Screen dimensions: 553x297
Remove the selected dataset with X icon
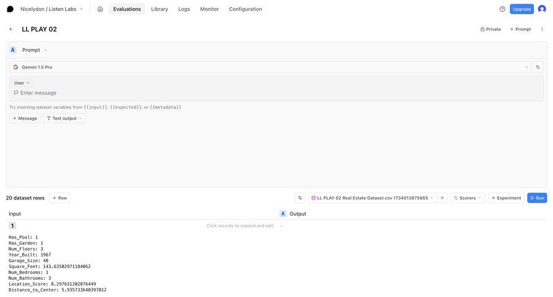coord(442,198)
